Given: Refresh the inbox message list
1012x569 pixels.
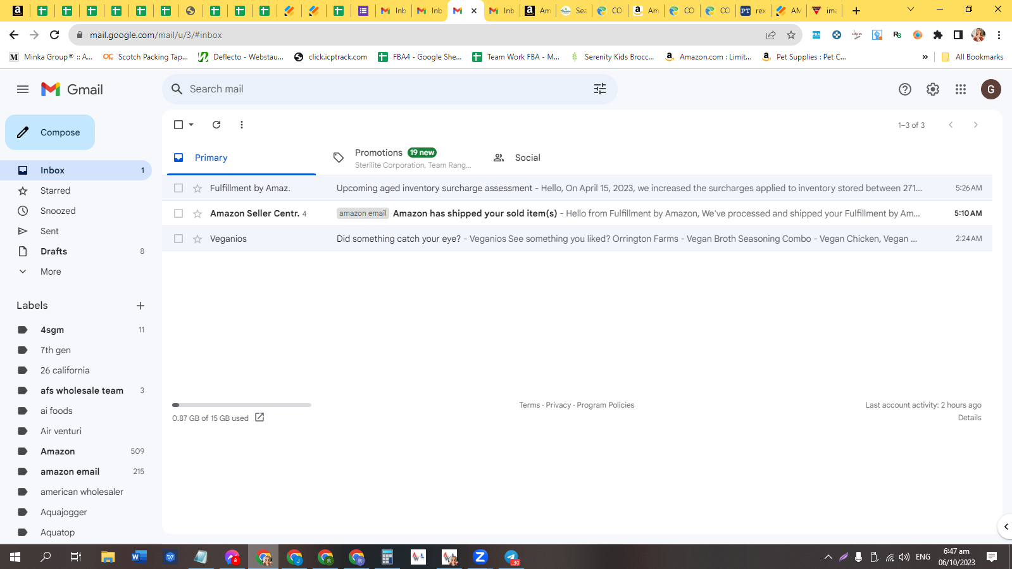Looking at the screenshot, I should click(x=216, y=125).
